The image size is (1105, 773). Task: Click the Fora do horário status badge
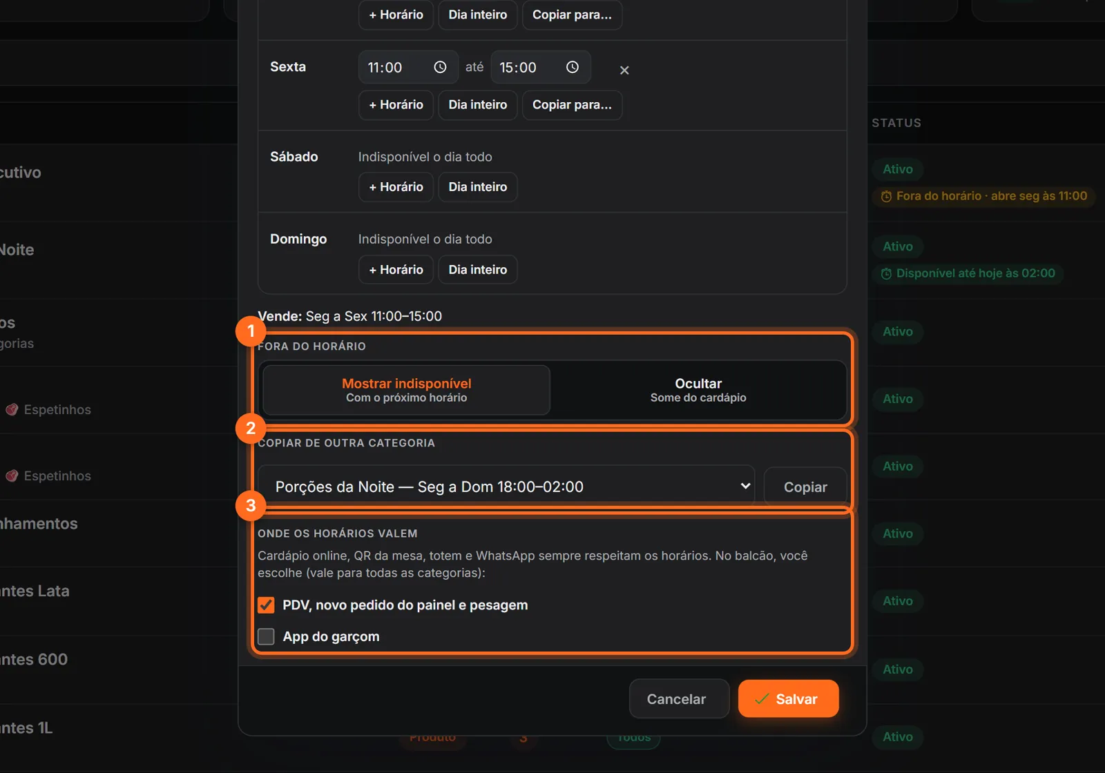pyautogui.click(x=984, y=196)
